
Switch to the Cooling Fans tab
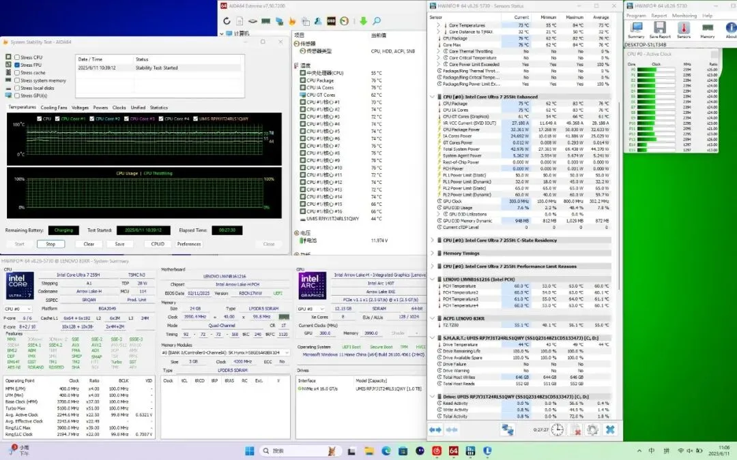[x=54, y=108]
